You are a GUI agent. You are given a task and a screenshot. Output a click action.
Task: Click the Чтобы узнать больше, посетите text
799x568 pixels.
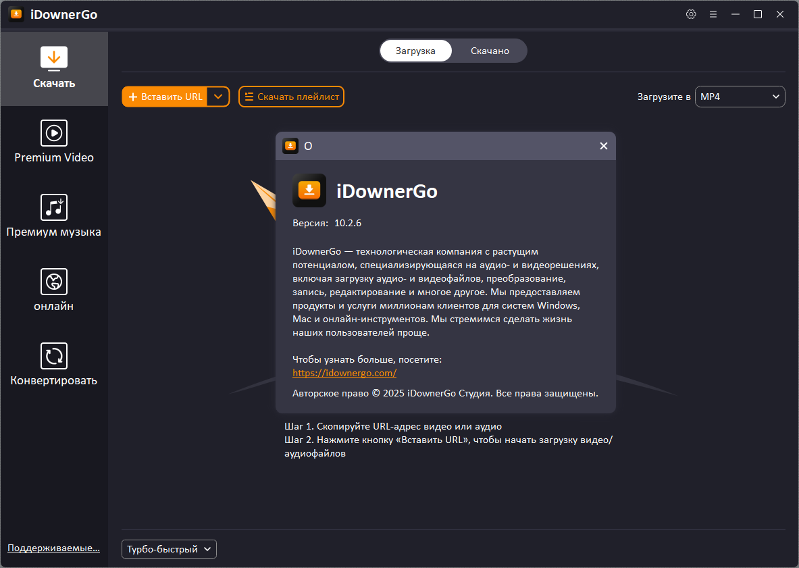[x=367, y=360]
